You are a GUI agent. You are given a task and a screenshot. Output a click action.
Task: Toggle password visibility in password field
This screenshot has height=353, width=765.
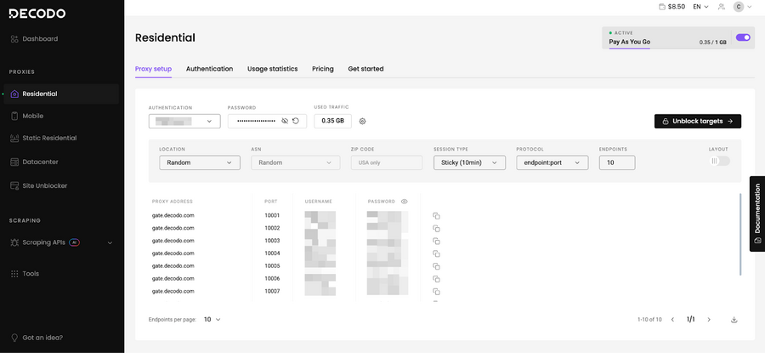285,121
